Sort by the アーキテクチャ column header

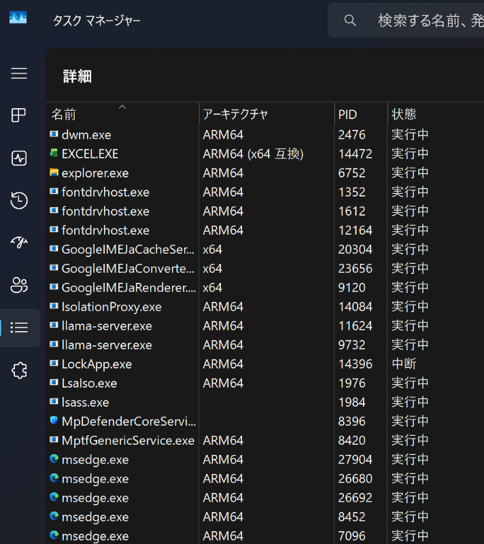coord(267,114)
